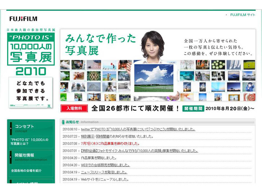The width and height of the screenshot is (262, 193).
Task: Click the date 2010.07.08
Action: 70,144
